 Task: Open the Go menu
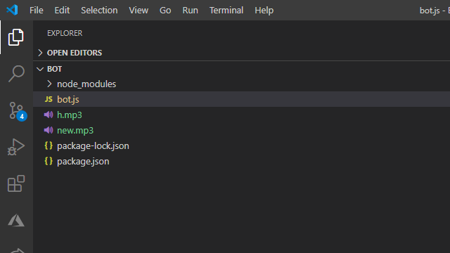(x=165, y=11)
